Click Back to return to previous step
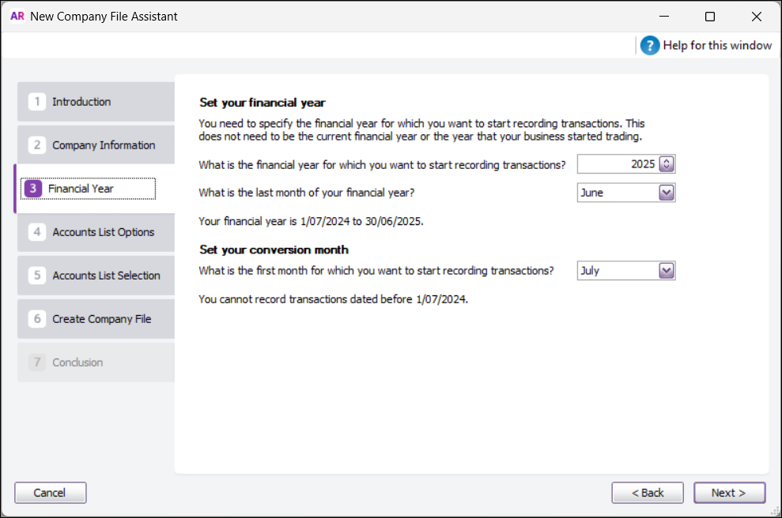The image size is (782, 518). point(647,492)
